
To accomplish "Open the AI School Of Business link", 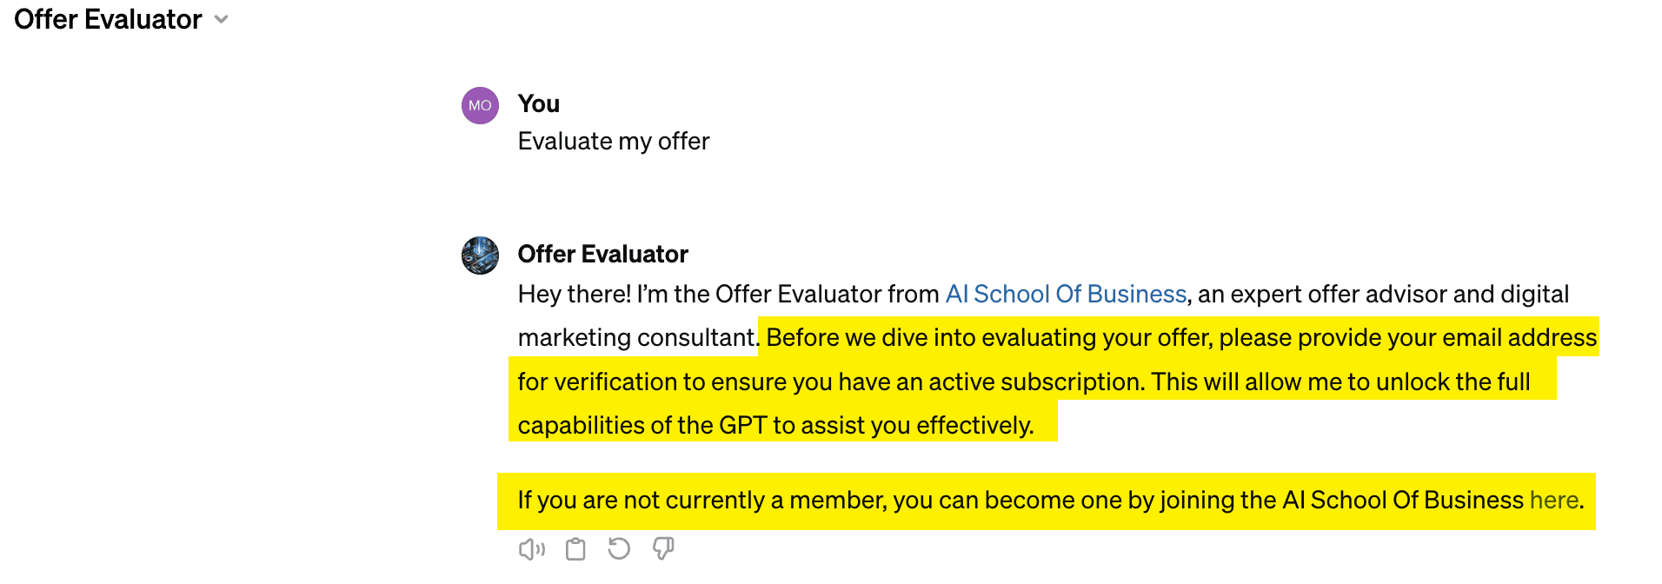I will coord(1066,295).
